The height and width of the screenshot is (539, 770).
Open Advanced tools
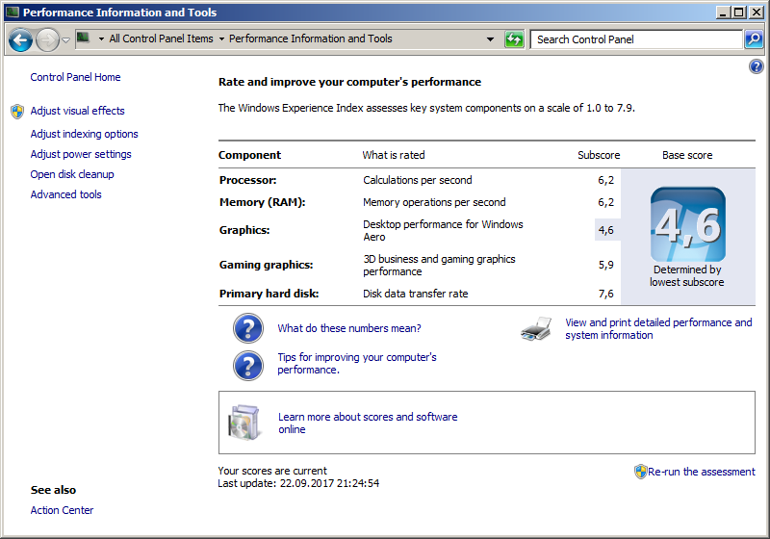[x=65, y=194]
